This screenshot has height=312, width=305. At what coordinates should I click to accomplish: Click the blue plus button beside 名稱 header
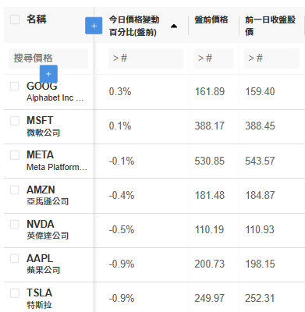click(94, 26)
